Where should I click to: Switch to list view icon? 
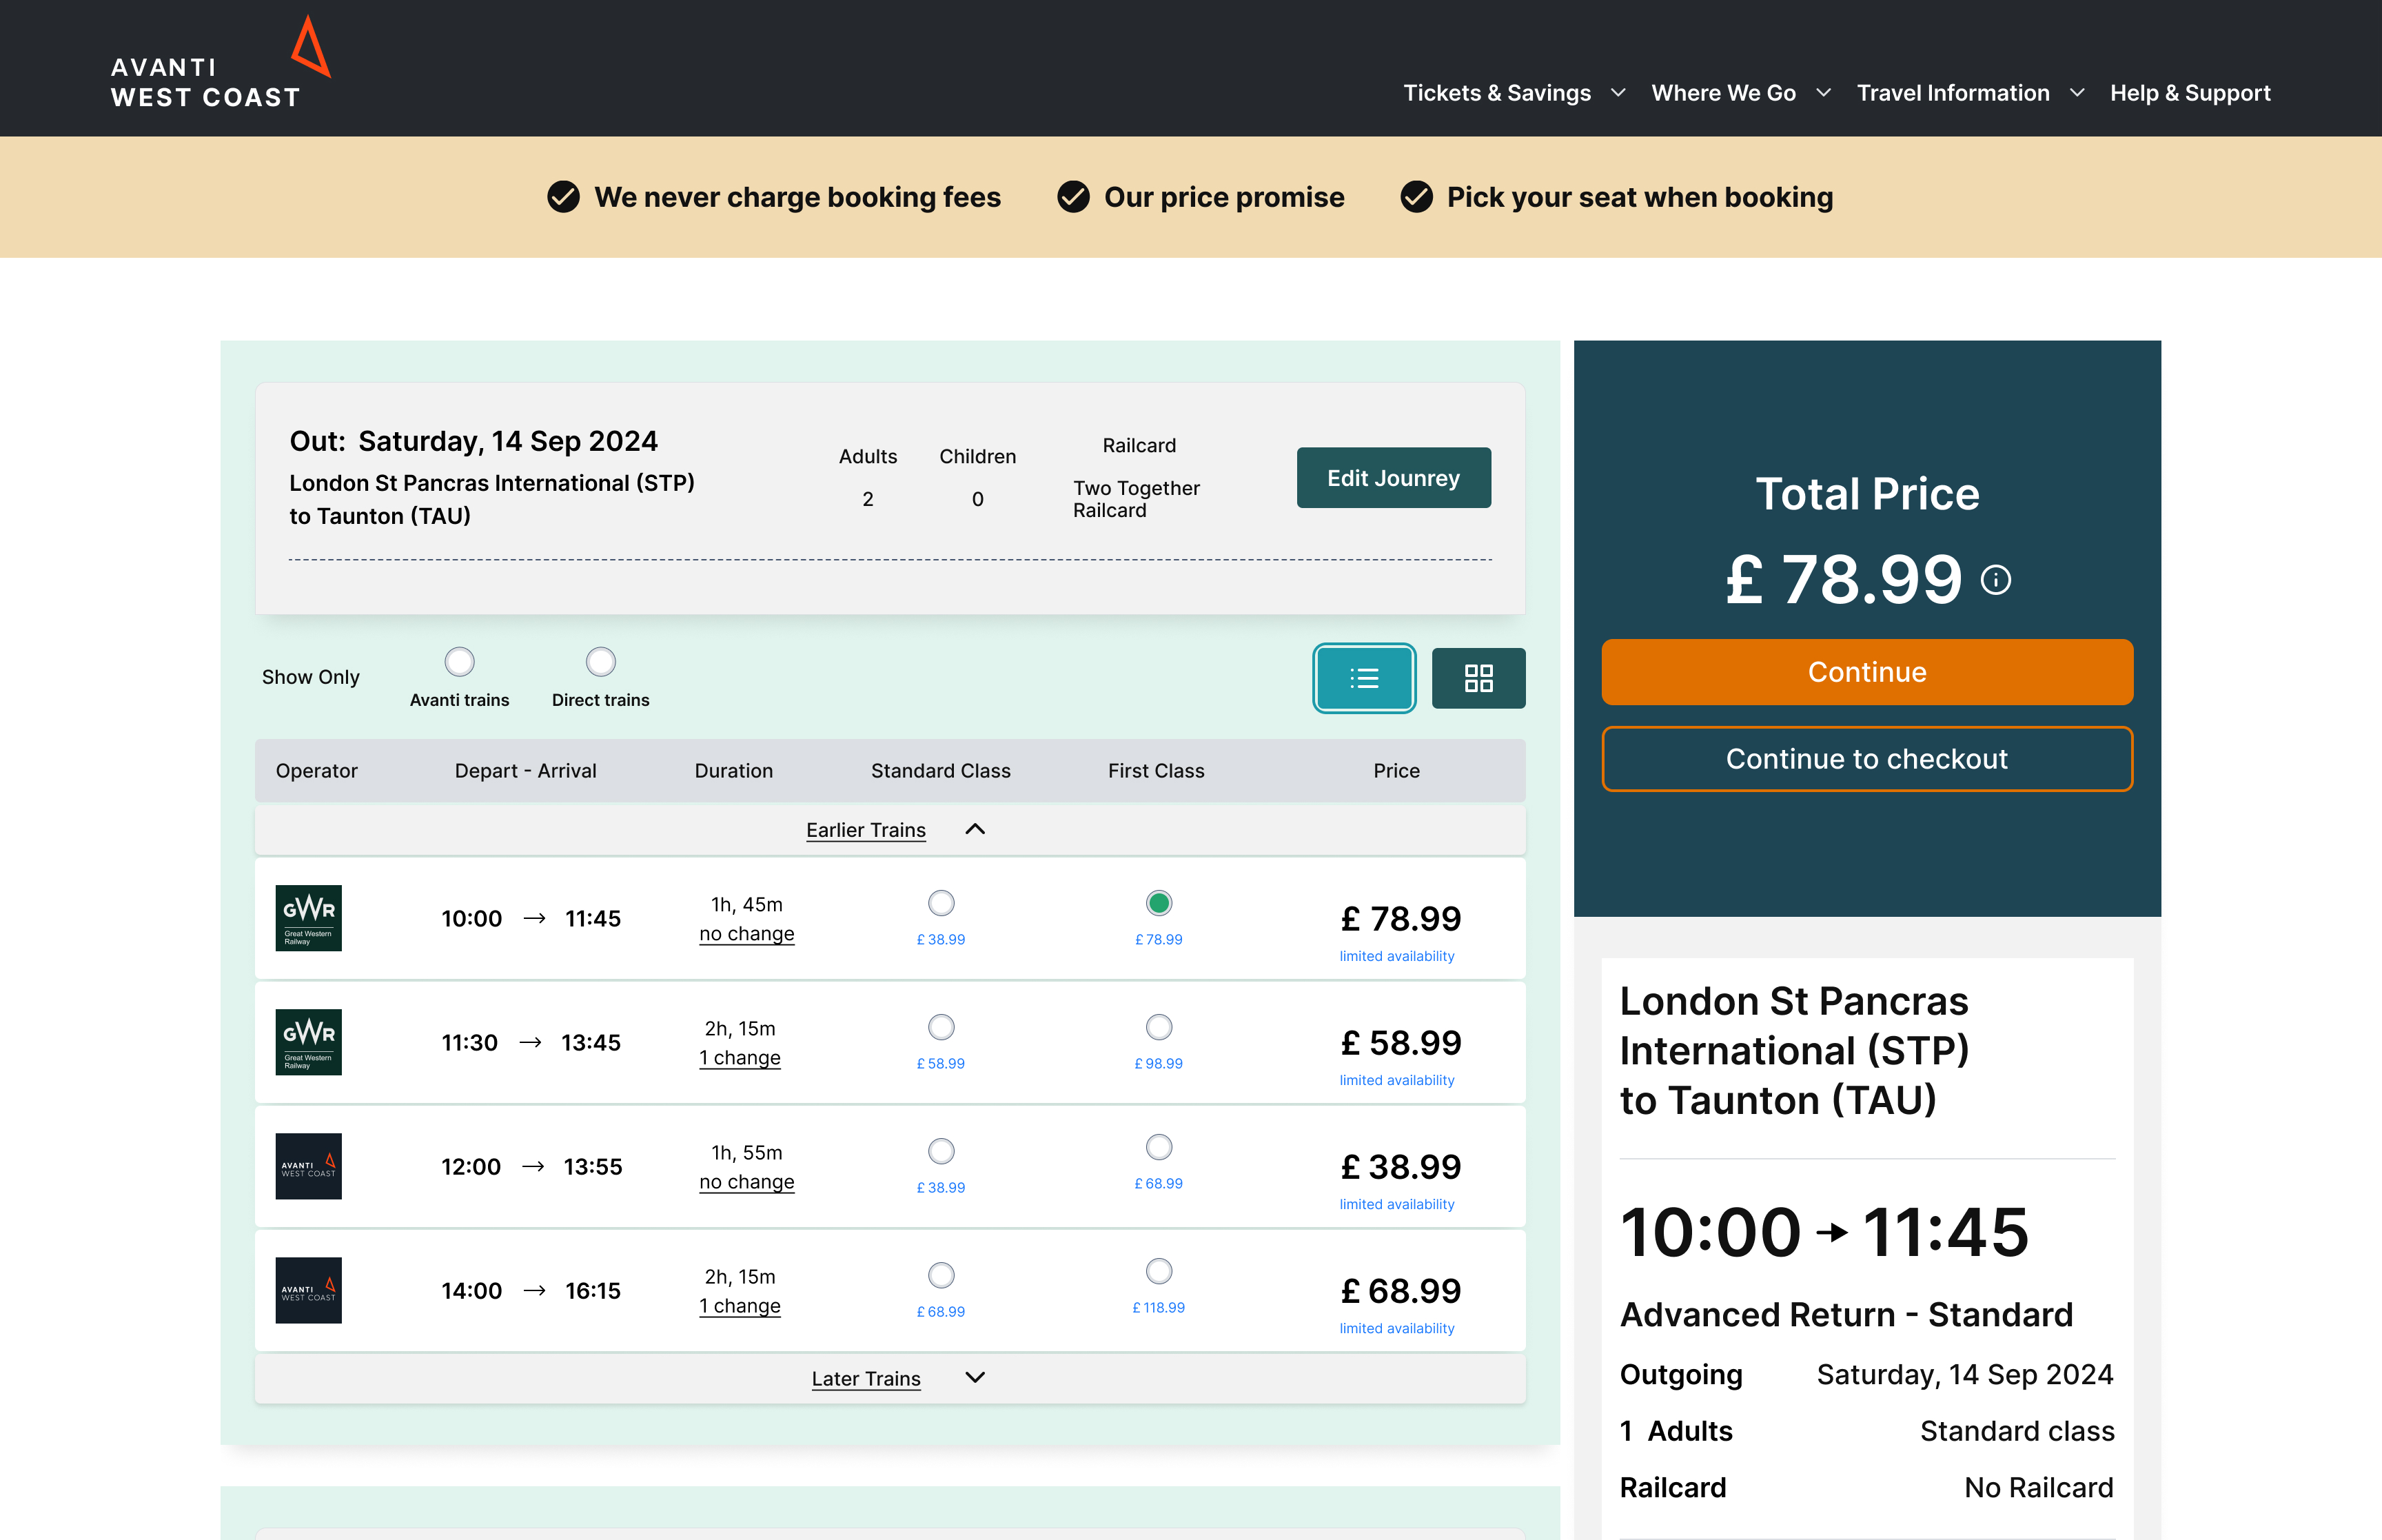pos(1363,678)
